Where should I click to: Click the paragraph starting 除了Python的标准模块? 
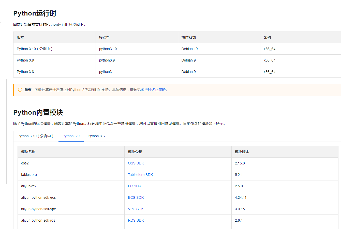click(x=120, y=124)
